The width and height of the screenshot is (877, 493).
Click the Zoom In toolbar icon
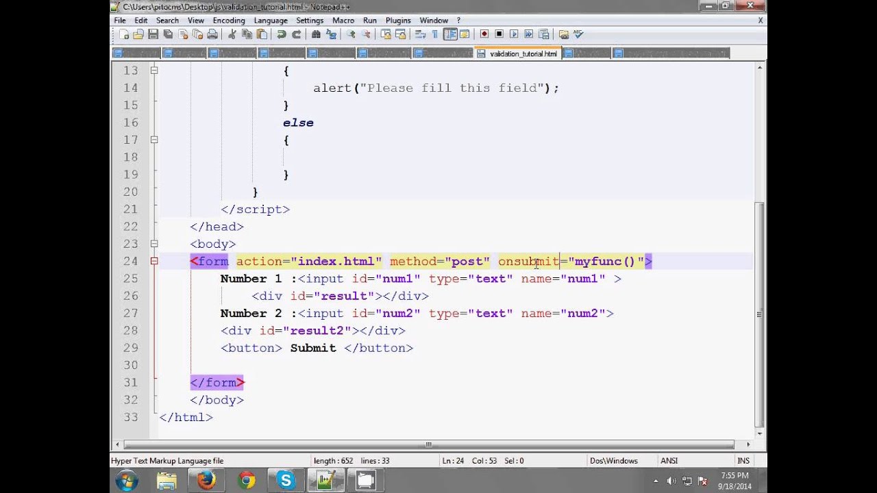coord(350,34)
